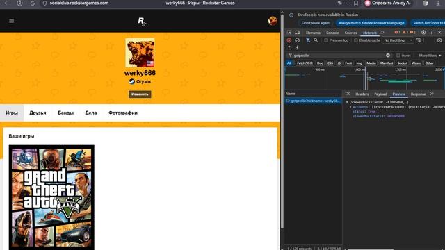Filter by JS requests

[x=339, y=63]
